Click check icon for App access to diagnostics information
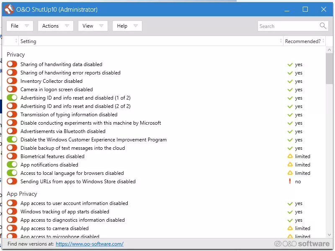The width and height of the screenshot is (335, 251). click(x=290, y=220)
